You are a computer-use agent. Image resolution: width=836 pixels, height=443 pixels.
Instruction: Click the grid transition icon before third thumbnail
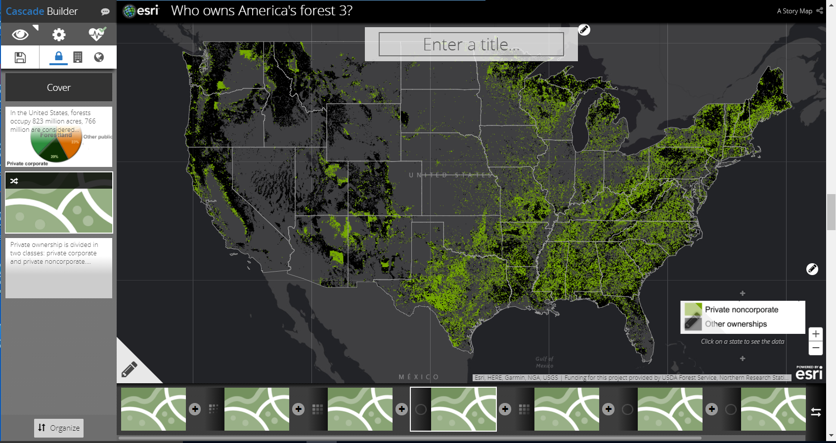317,409
